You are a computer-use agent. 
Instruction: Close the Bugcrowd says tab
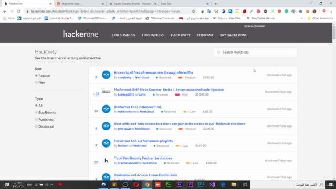103,4
